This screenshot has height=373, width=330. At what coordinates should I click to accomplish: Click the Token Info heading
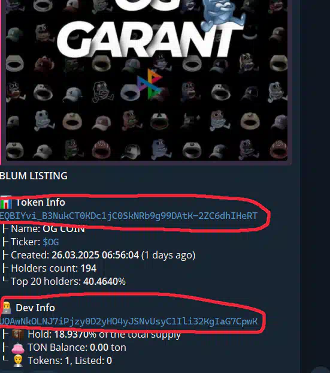point(40,203)
